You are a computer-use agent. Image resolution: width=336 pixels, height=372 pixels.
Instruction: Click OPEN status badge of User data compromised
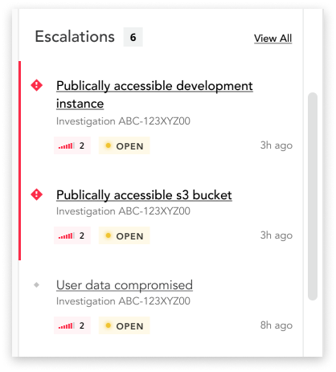[x=125, y=325]
